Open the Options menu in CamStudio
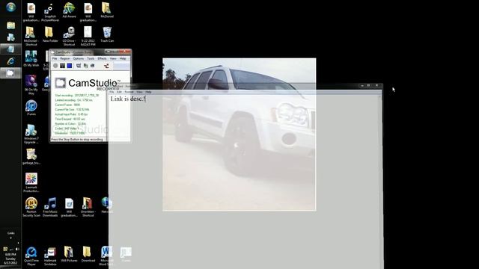The height and width of the screenshot is (269, 479). 78,58
